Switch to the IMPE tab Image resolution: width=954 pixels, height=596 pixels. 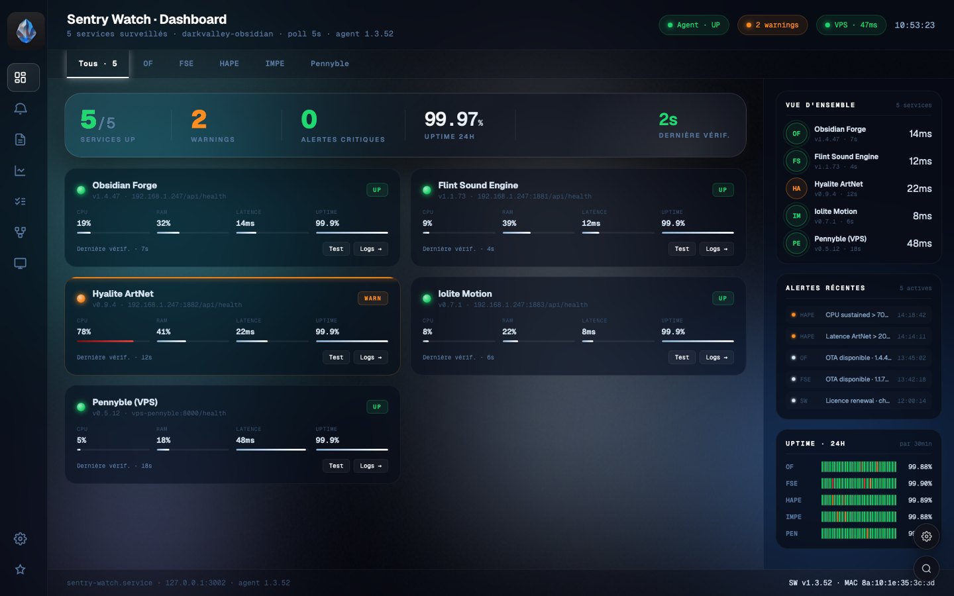point(275,64)
